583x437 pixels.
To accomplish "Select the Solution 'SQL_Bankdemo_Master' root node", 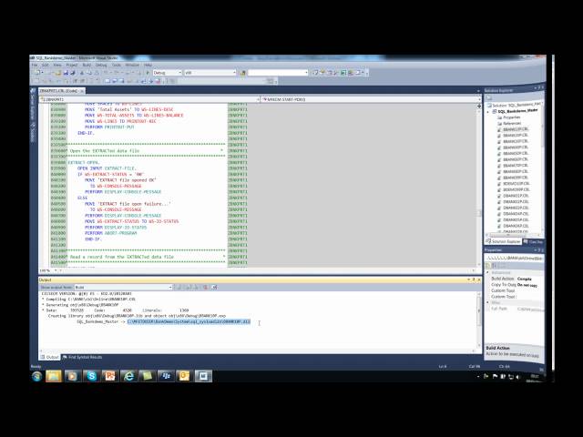I will [515, 106].
